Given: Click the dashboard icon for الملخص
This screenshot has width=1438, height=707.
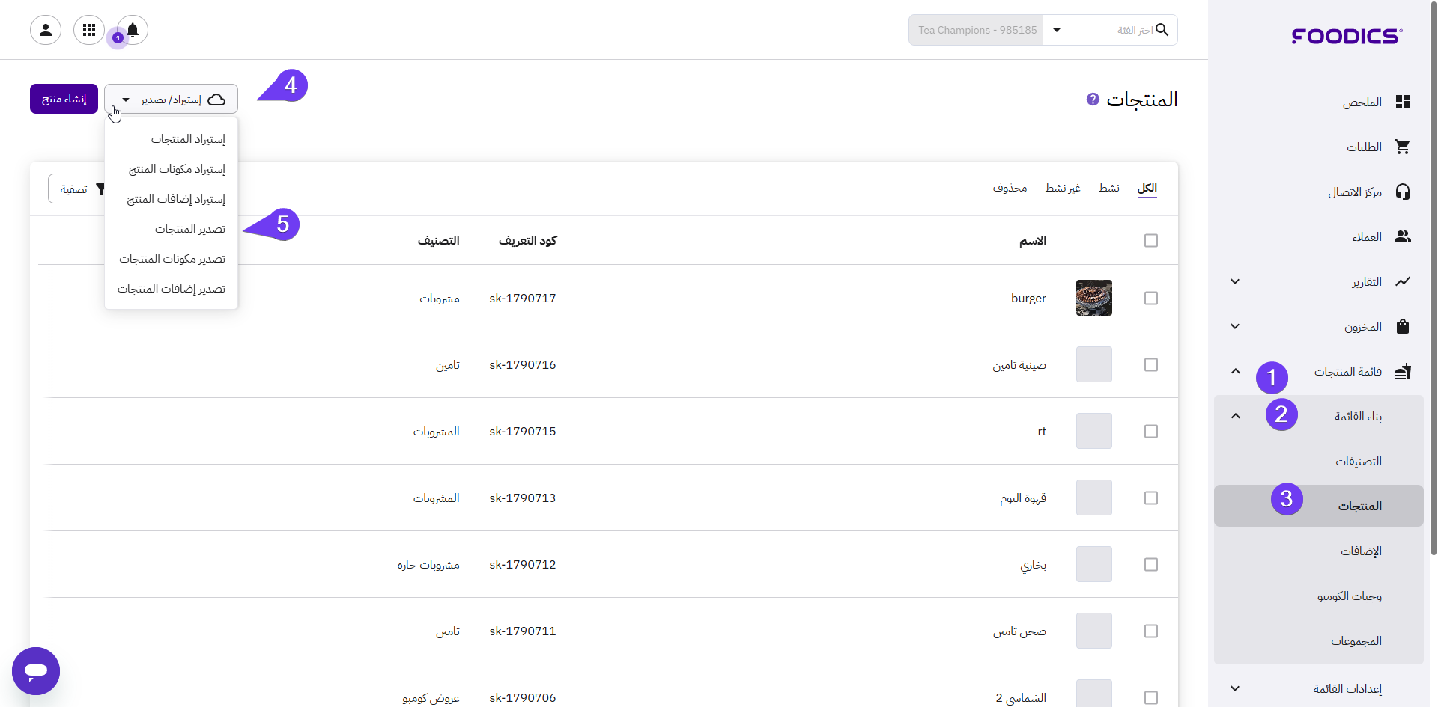Looking at the screenshot, I should (1403, 102).
